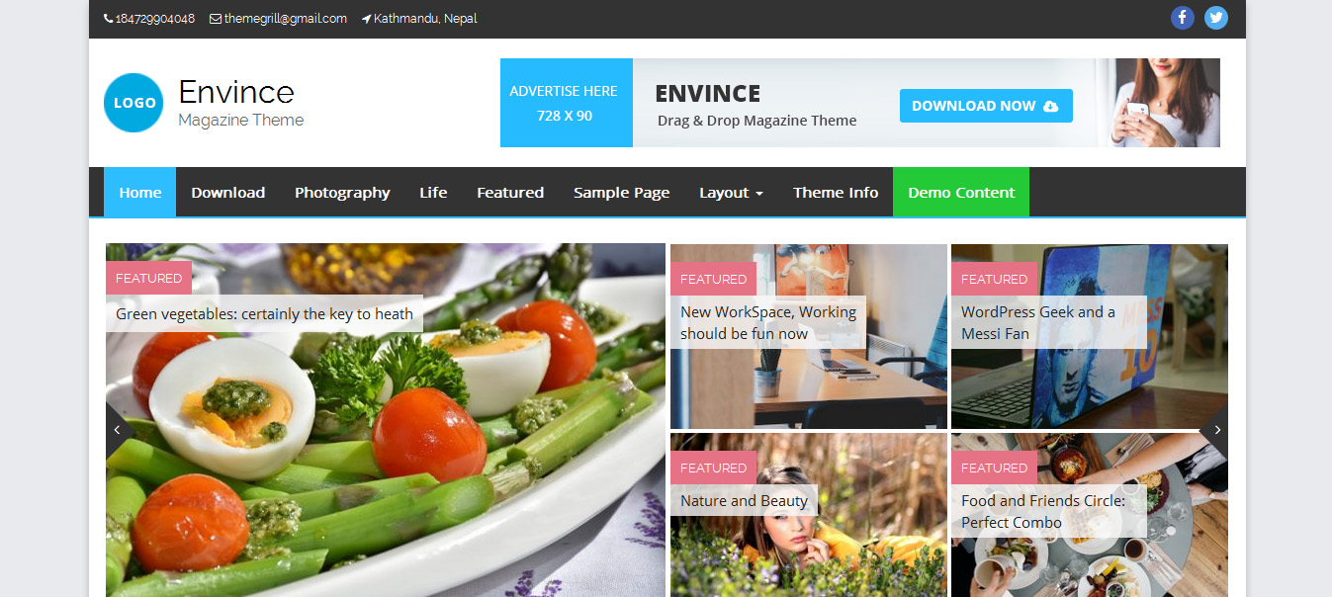Open Green vegetables article title
The width and height of the screenshot is (1332, 597).
pos(264,314)
